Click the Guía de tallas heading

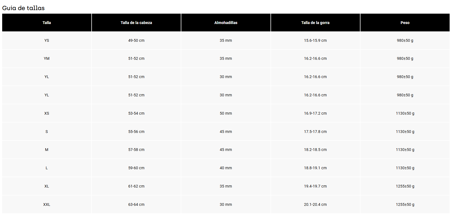coord(23,8)
